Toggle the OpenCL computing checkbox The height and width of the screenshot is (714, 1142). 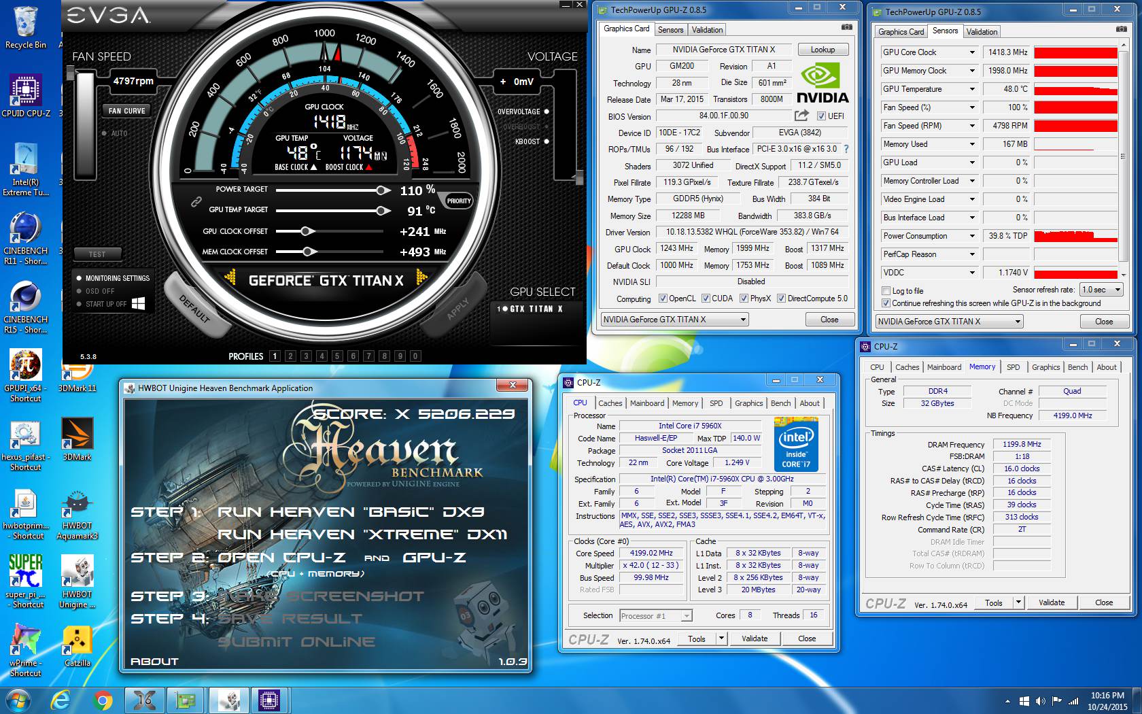pyautogui.click(x=663, y=299)
